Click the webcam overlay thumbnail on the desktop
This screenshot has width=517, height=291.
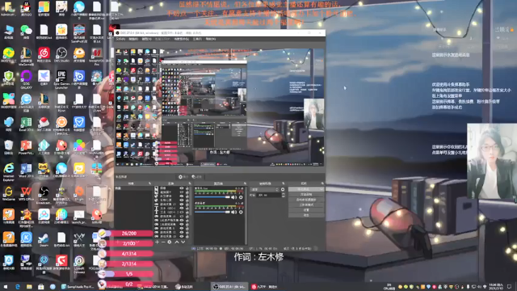pyautogui.click(x=492, y=161)
